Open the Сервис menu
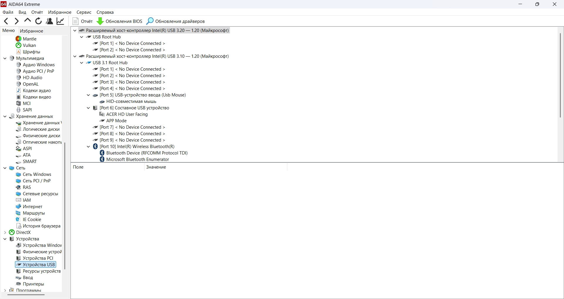 [x=84, y=12]
